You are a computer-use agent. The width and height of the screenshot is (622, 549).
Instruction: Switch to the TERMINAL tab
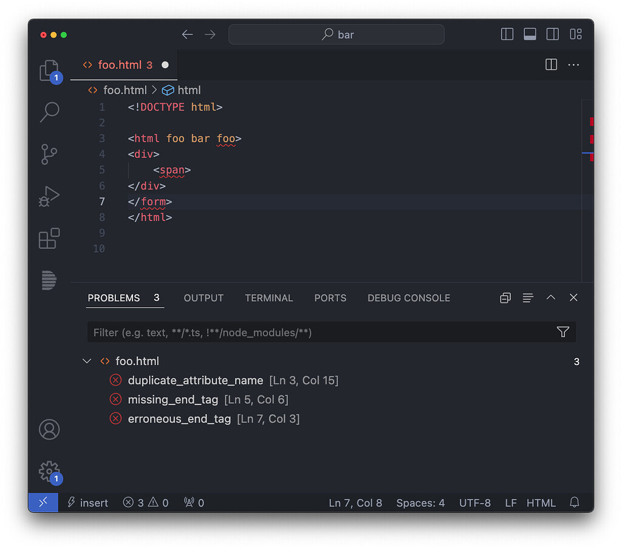(x=269, y=298)
